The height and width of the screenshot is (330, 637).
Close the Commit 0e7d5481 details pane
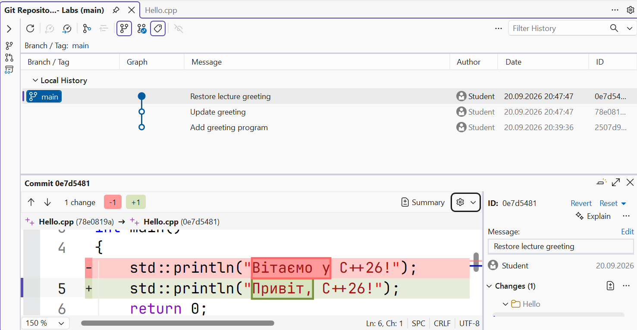click(630, 182)
